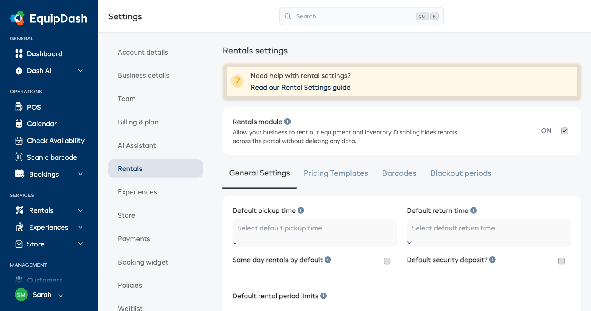Open the Calendar sidebar icon
Image resolution: width=591 pixels, height=311 pixels.
(18, 124)
